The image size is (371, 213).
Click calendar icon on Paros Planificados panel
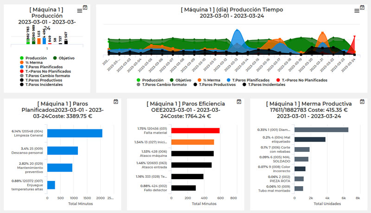coord(115,101)
